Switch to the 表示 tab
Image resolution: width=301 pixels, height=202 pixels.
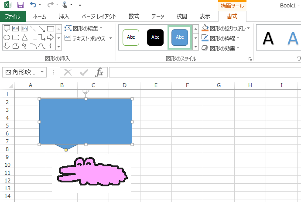click(x=205, y=17)
